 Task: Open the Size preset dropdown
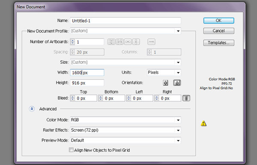coord(126,62)
